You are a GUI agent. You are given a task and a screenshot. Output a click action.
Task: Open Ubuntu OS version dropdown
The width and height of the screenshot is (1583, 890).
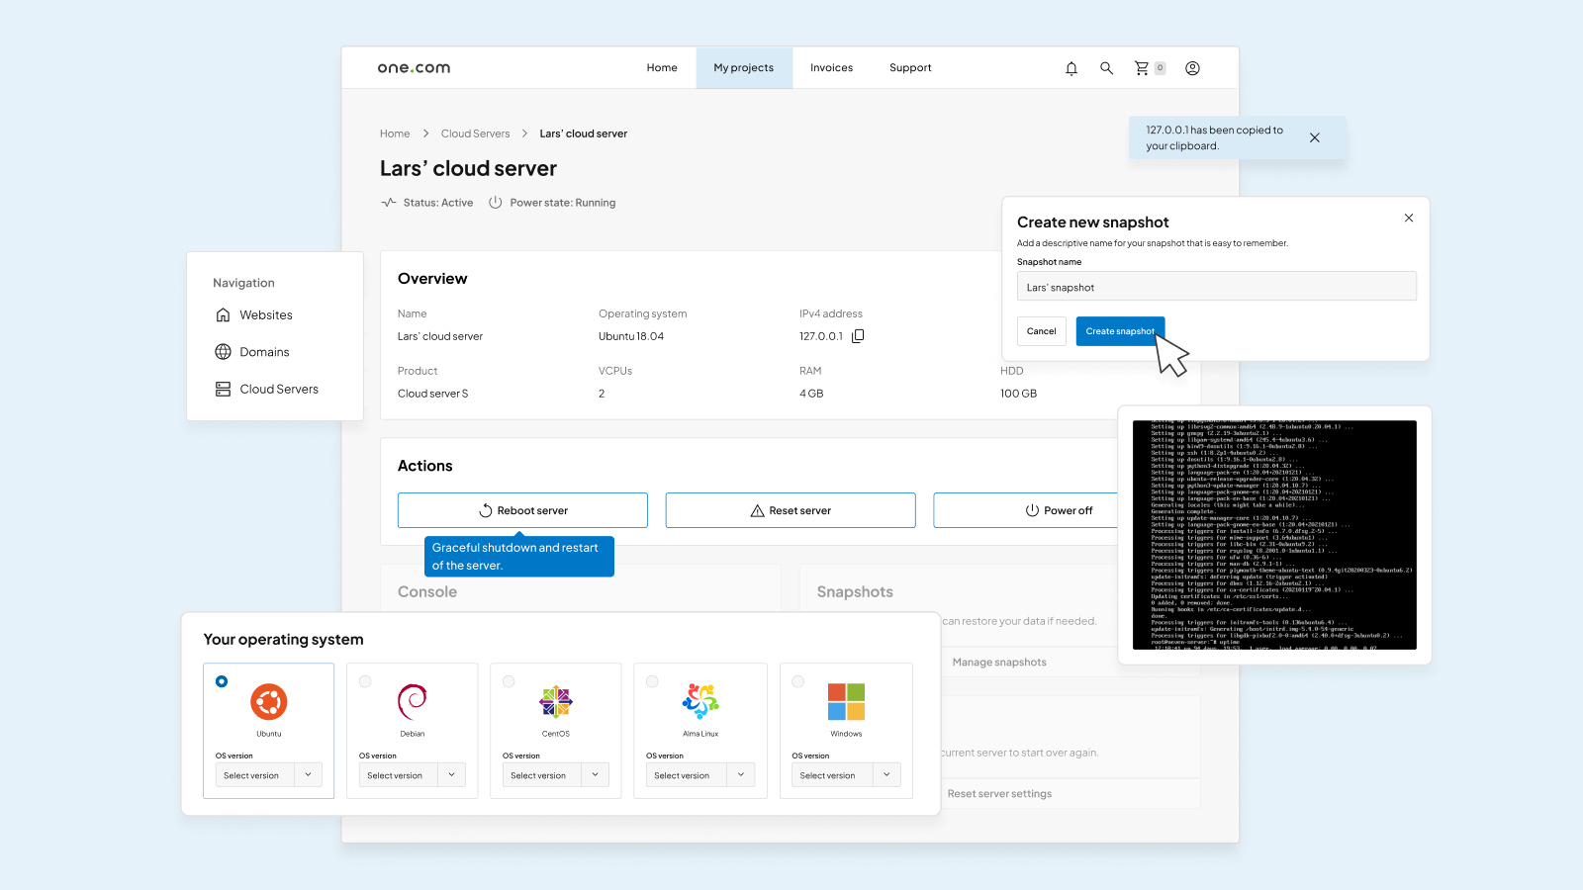tap(269, 775)
